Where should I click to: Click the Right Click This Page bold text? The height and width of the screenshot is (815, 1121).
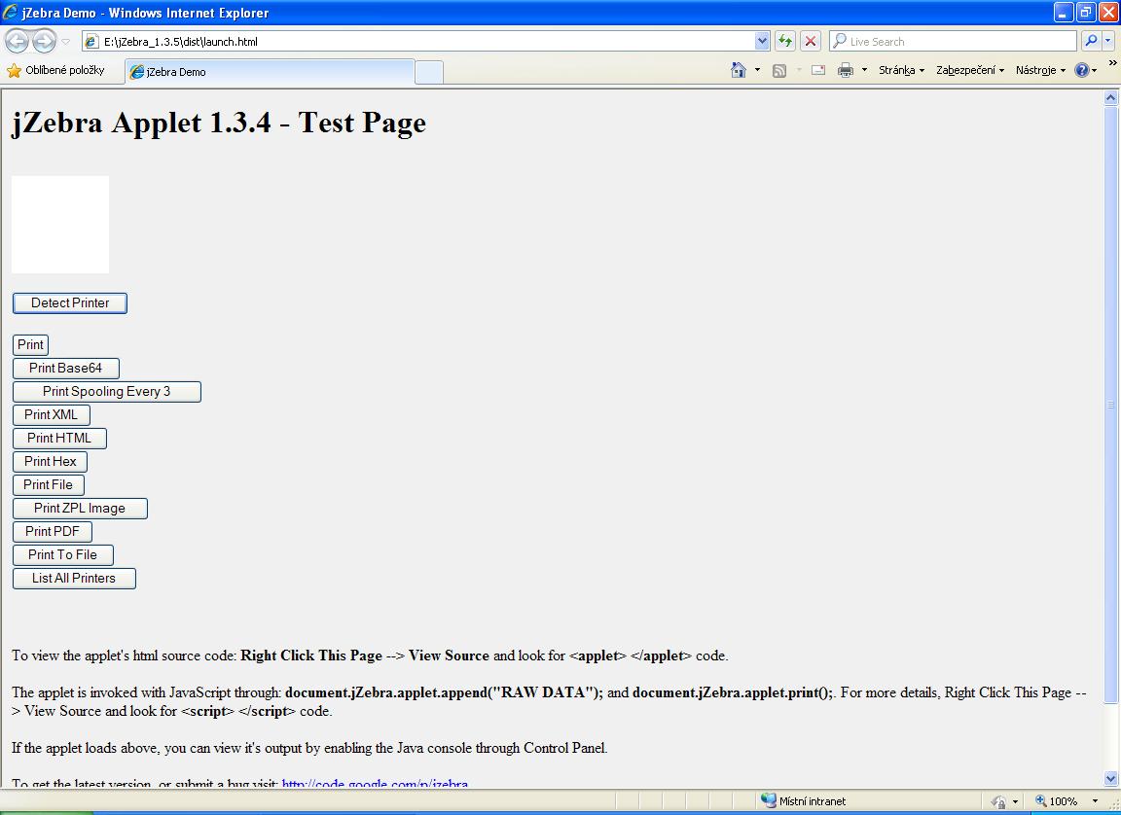coord(311,656)
